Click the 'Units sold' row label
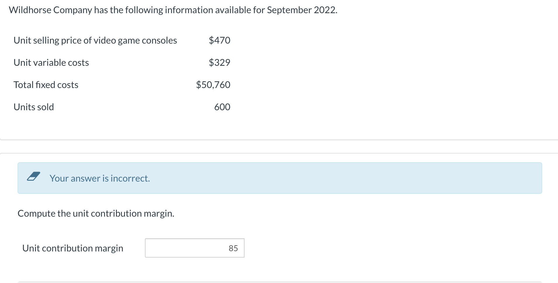The width and height of the screenshot is (558, 283). coord(34,107)
